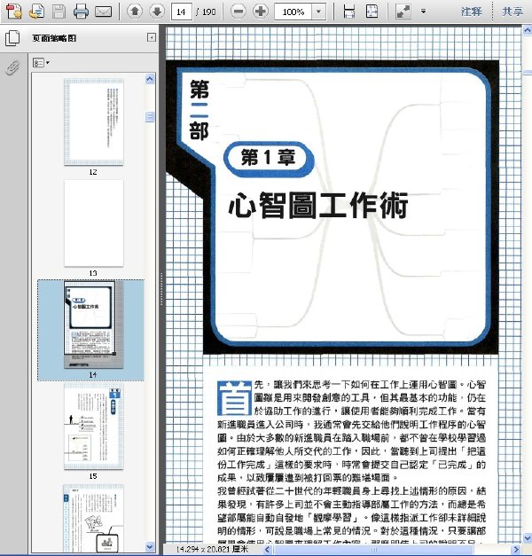Image resolution: width=532 pixels, height=556 pixels.
Task: Collapse the thumbnails panel with the arrow button
Action: (x=152, y=37)
